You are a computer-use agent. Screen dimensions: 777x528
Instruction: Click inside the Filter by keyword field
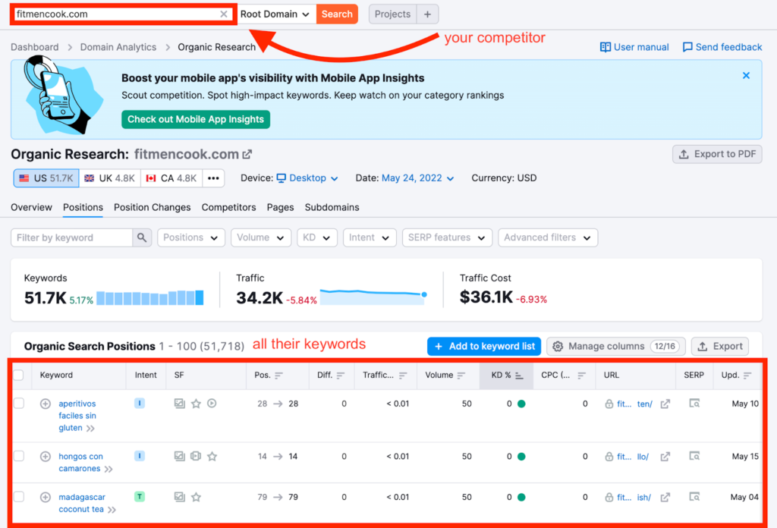(68, 237)
